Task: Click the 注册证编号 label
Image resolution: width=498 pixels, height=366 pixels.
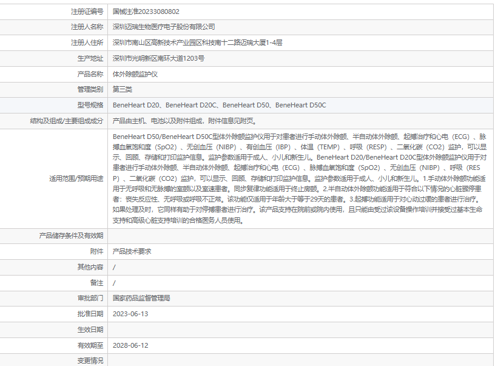Action: [x=87, y=12]
